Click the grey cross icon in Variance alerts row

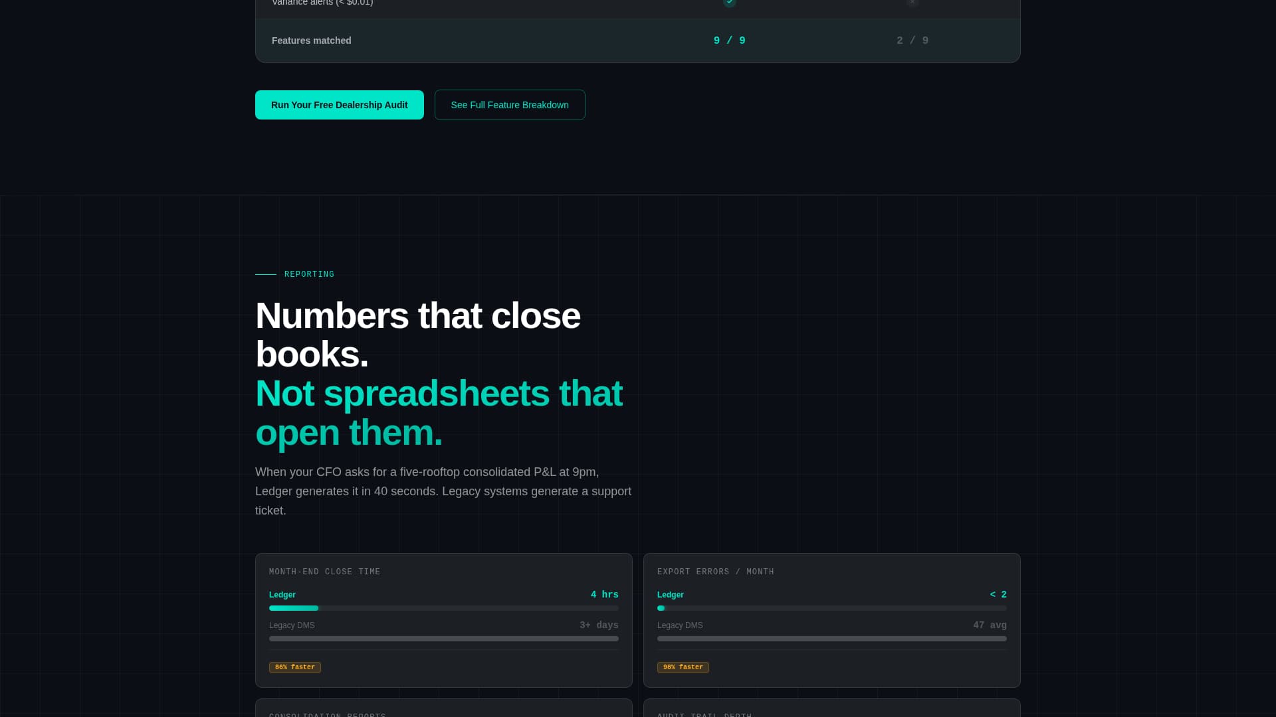912,2
